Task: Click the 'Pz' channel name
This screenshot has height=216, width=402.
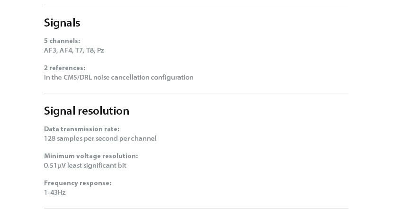Action: point(100,50)
